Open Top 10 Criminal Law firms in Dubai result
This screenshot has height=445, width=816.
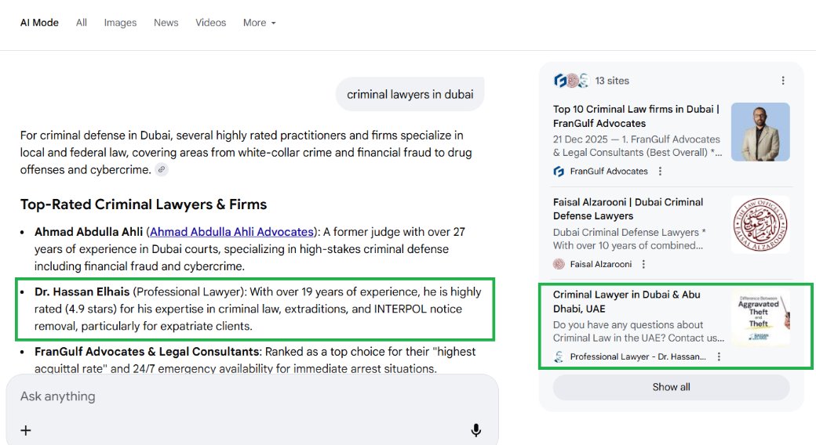point(636,116)
